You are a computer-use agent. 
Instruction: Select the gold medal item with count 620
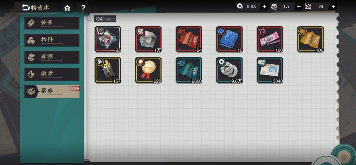[148, 70]
